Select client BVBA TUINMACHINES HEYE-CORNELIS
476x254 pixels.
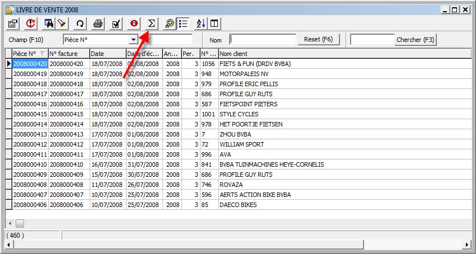click(x=272, y=164)
